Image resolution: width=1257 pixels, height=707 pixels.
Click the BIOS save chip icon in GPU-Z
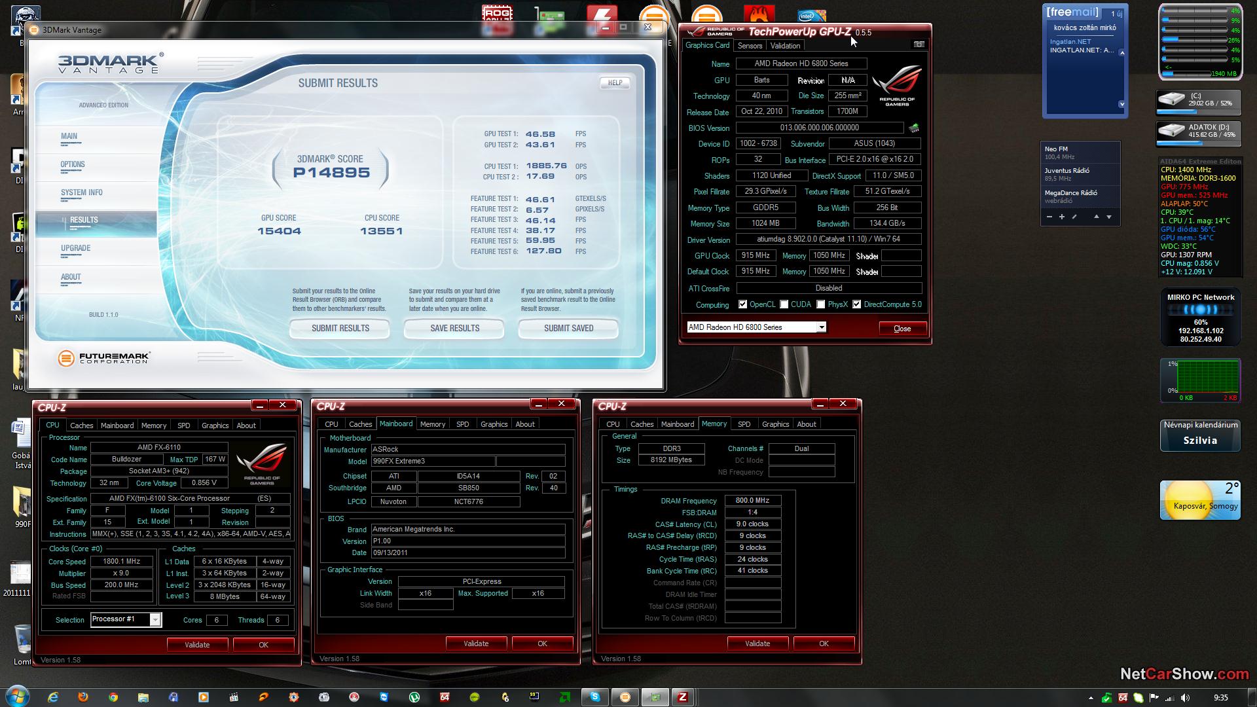pos(914,128)
